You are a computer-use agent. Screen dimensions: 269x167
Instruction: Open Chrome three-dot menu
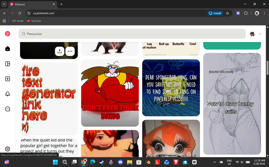click(265, 13)
